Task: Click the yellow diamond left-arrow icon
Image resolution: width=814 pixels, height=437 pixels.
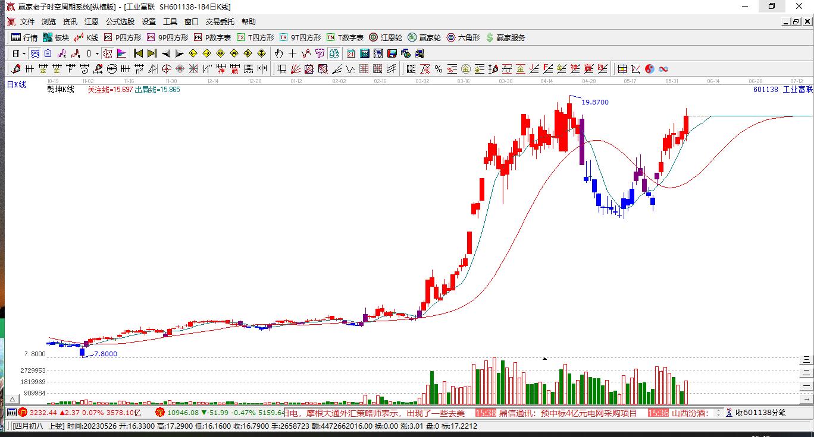Action: pos(193,53)
